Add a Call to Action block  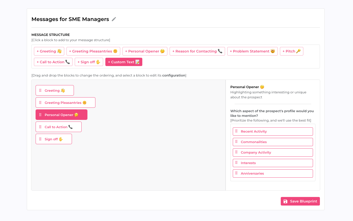53,62
